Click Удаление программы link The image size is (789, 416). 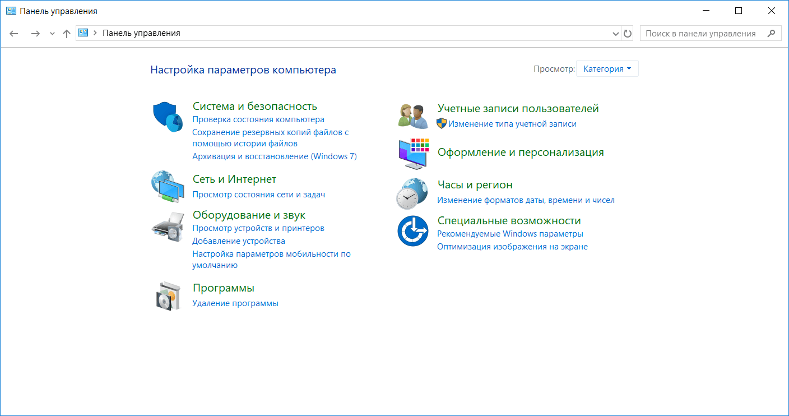click(235, 303)
